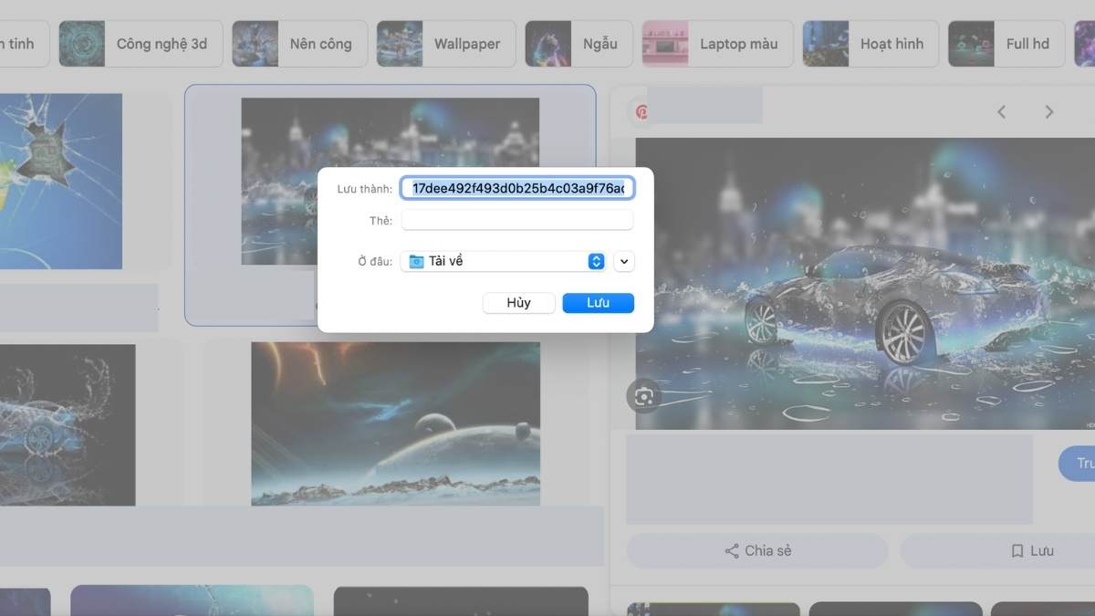Viewport: 1095px width, 616px height.
Task: Click the Lưu button to save file
Action: coord(598,303)
